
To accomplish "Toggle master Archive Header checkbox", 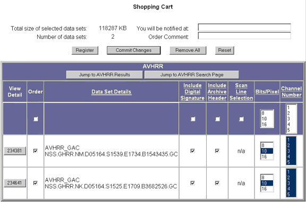I will coord(217,119).
